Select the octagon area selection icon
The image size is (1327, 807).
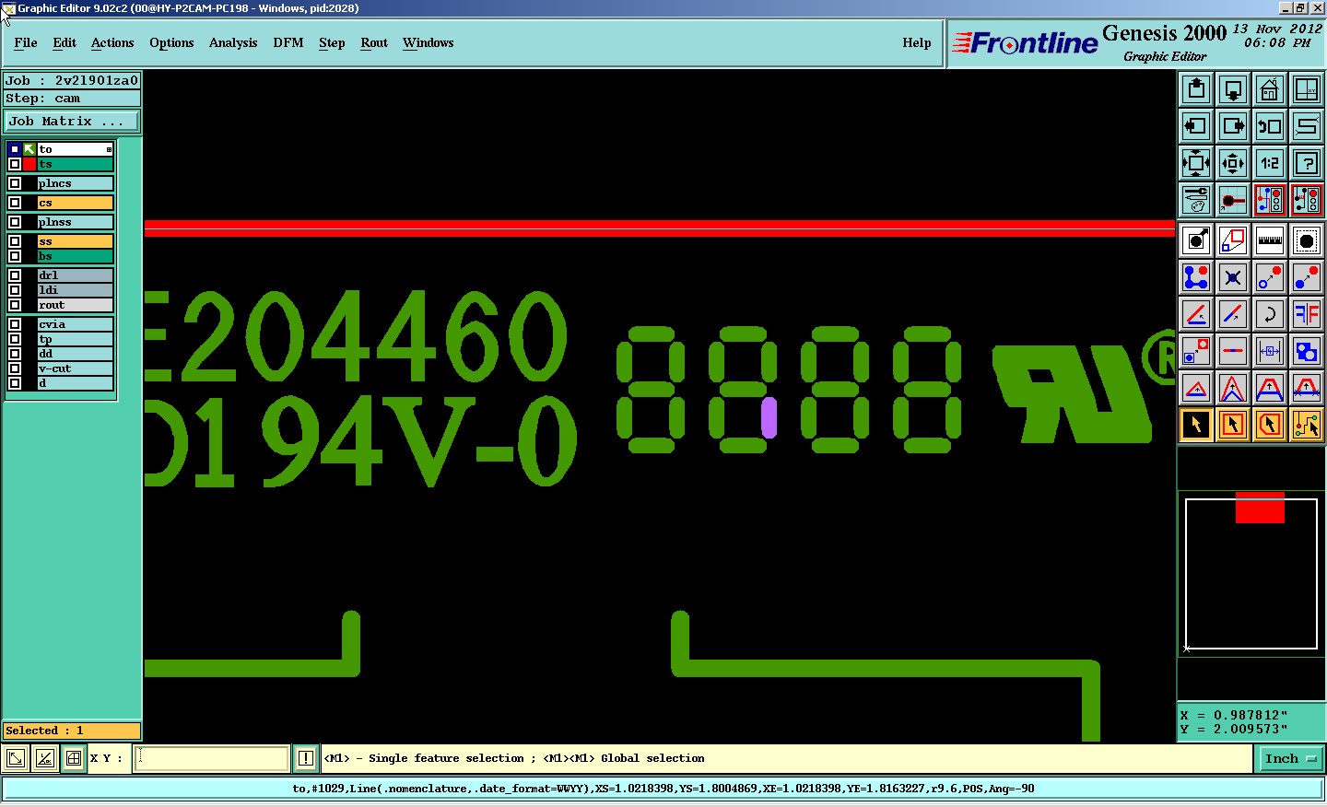[1307, 240]
